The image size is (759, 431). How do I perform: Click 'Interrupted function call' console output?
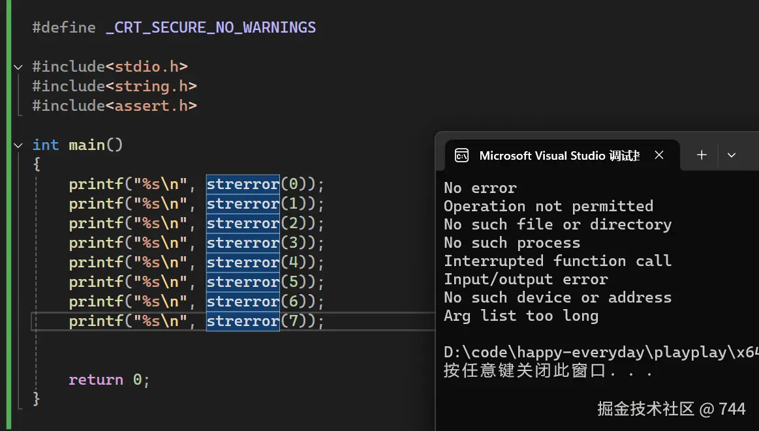tap(557, 261)
